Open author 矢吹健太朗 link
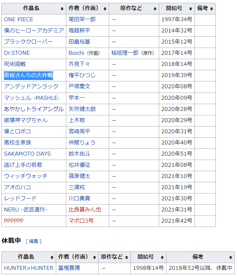Screen dimensions: 237x276 tap(82, 109)
